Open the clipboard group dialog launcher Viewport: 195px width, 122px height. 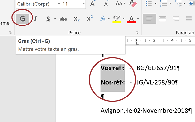pyautogui.click(x=10, y=33)
